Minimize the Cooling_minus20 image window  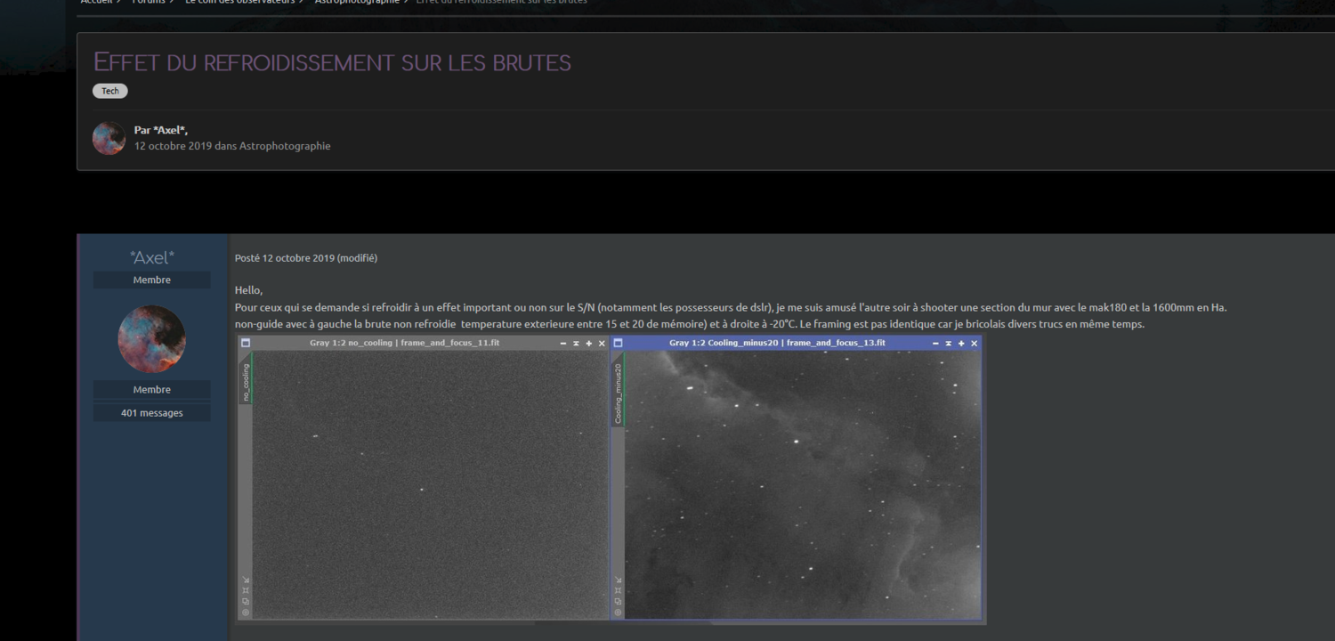coord(936,343)
